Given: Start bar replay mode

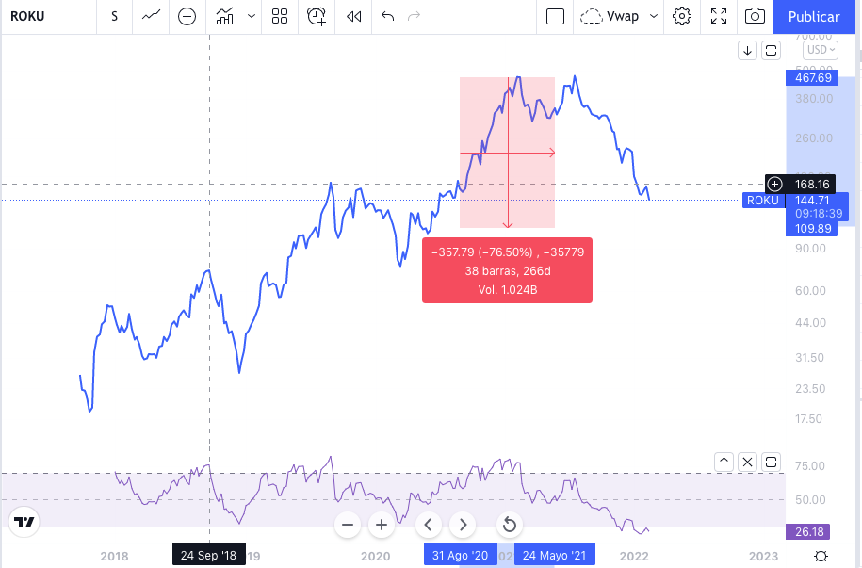Looking at the screenshot, I should pyautogui.click(x=354, y=16).
